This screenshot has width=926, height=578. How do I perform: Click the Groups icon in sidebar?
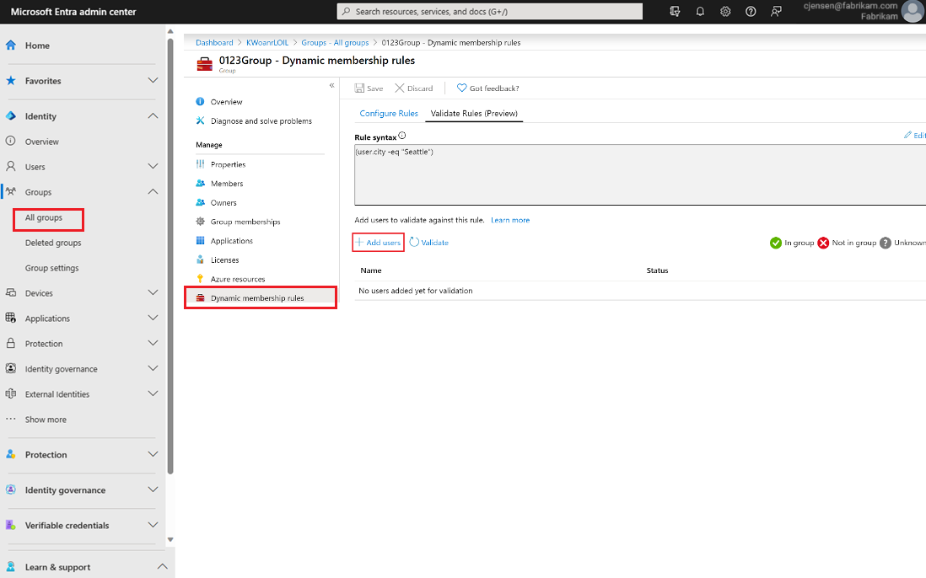[x=11, y=192]
